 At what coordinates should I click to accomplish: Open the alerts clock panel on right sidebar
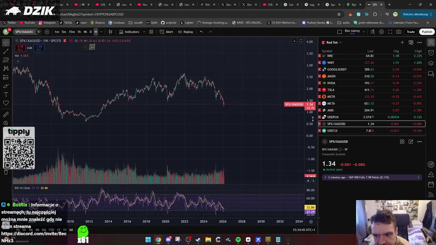tap(431, 53)
